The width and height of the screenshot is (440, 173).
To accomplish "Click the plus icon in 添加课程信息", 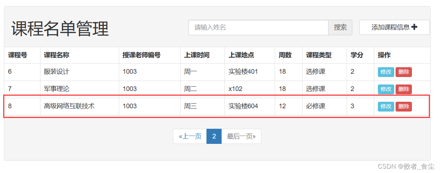I will tap(414, 27).
